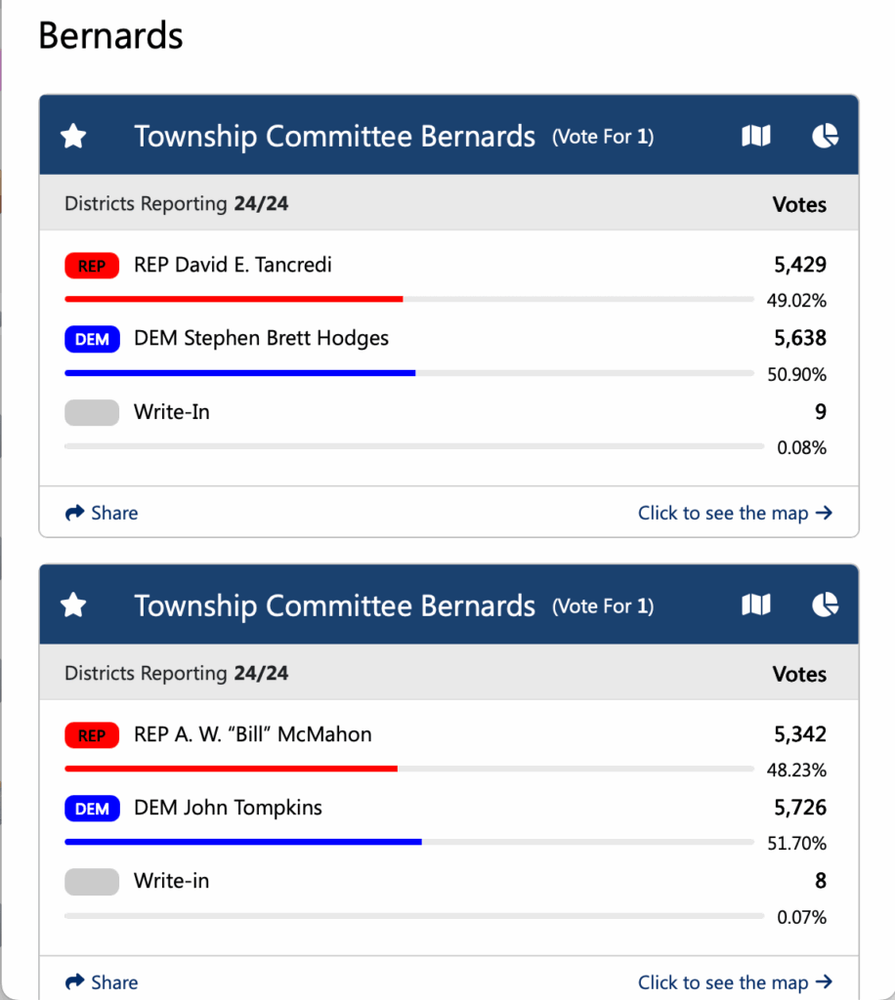895x1000 pixels.
Task: Open the map view icon for the McMahon contest
Action: (755, 606)
